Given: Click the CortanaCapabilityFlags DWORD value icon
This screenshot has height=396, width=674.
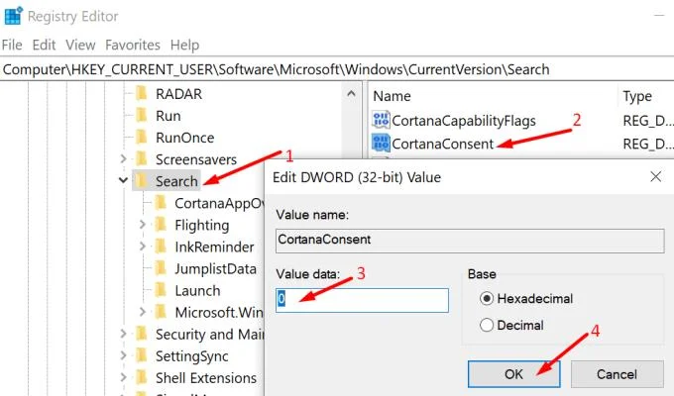Looking at the screenshot, I should click(381, 120).
